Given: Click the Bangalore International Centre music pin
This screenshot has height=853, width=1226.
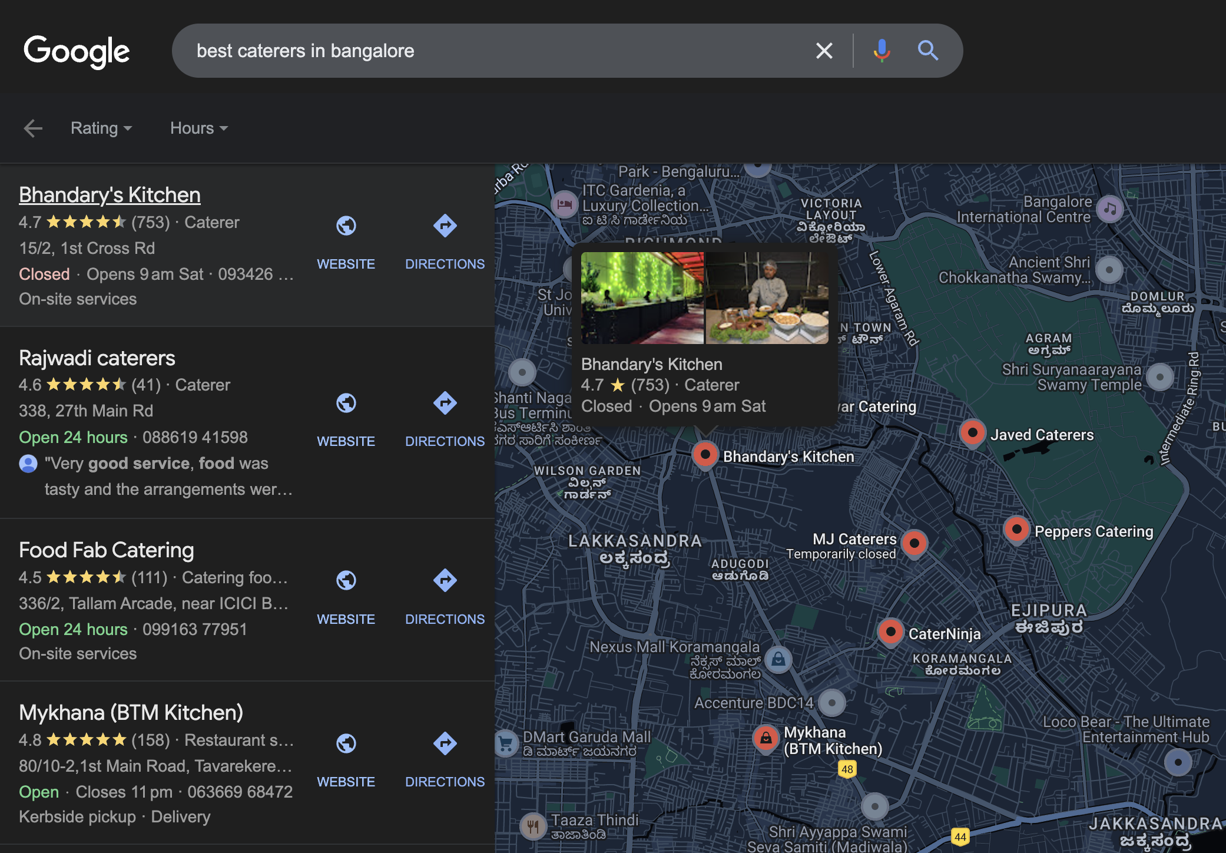Looking at the screenshot, I should pyautogui.click(x=1110, y=209).
